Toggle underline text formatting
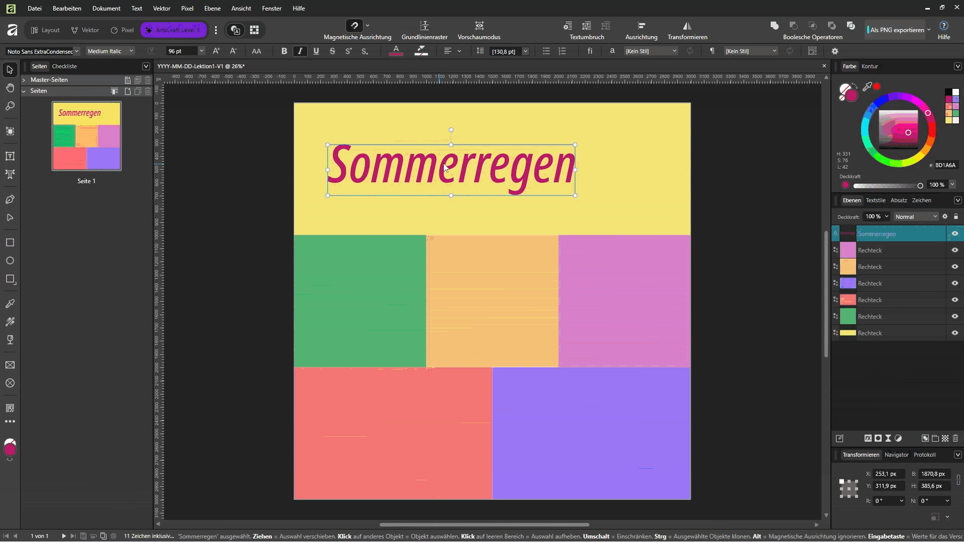The height and width of the screenshot is (542, 964). tap(316, 51)
